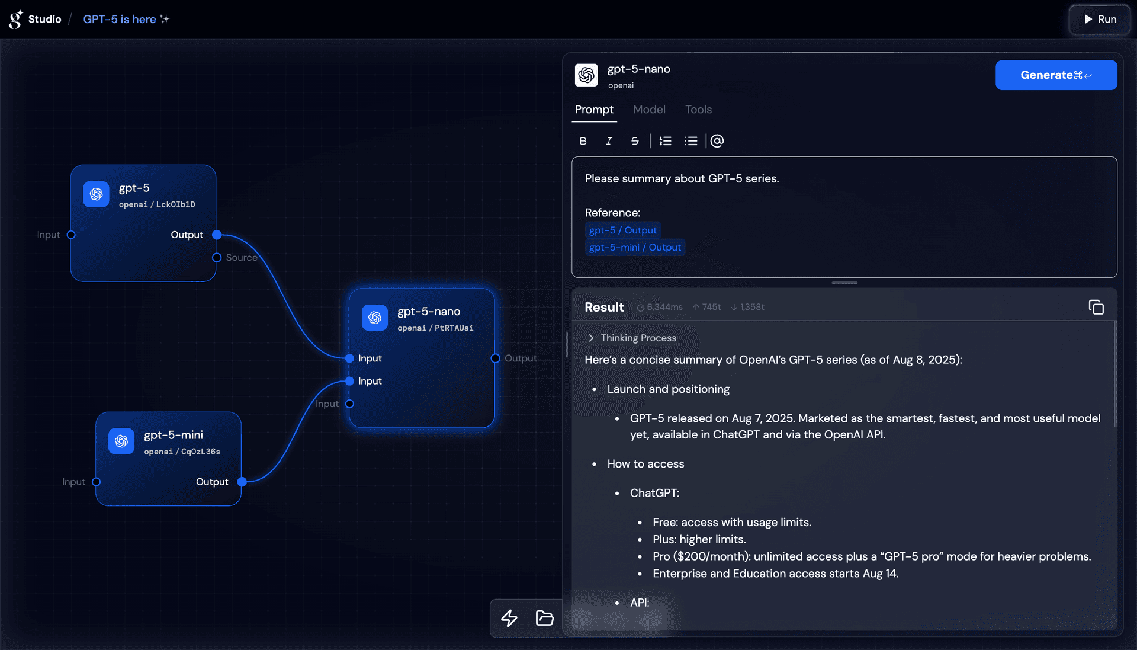Click the Run button
1137x650 pixels.
pyautogui.click(x=1100, y=19)
